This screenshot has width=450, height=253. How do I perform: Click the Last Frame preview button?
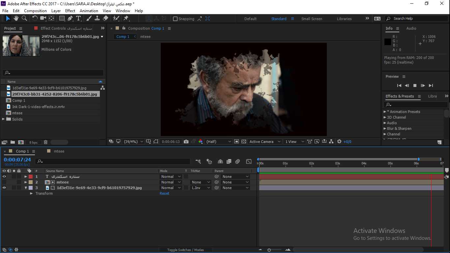431,86
